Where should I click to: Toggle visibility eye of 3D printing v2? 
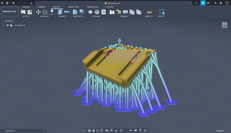tap(8, 25)
